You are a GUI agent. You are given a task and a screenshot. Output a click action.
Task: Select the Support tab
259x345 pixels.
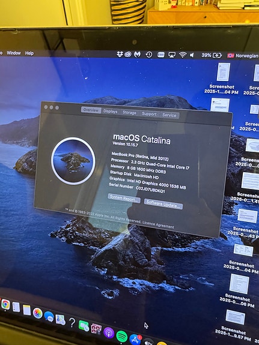coord(149,114)
